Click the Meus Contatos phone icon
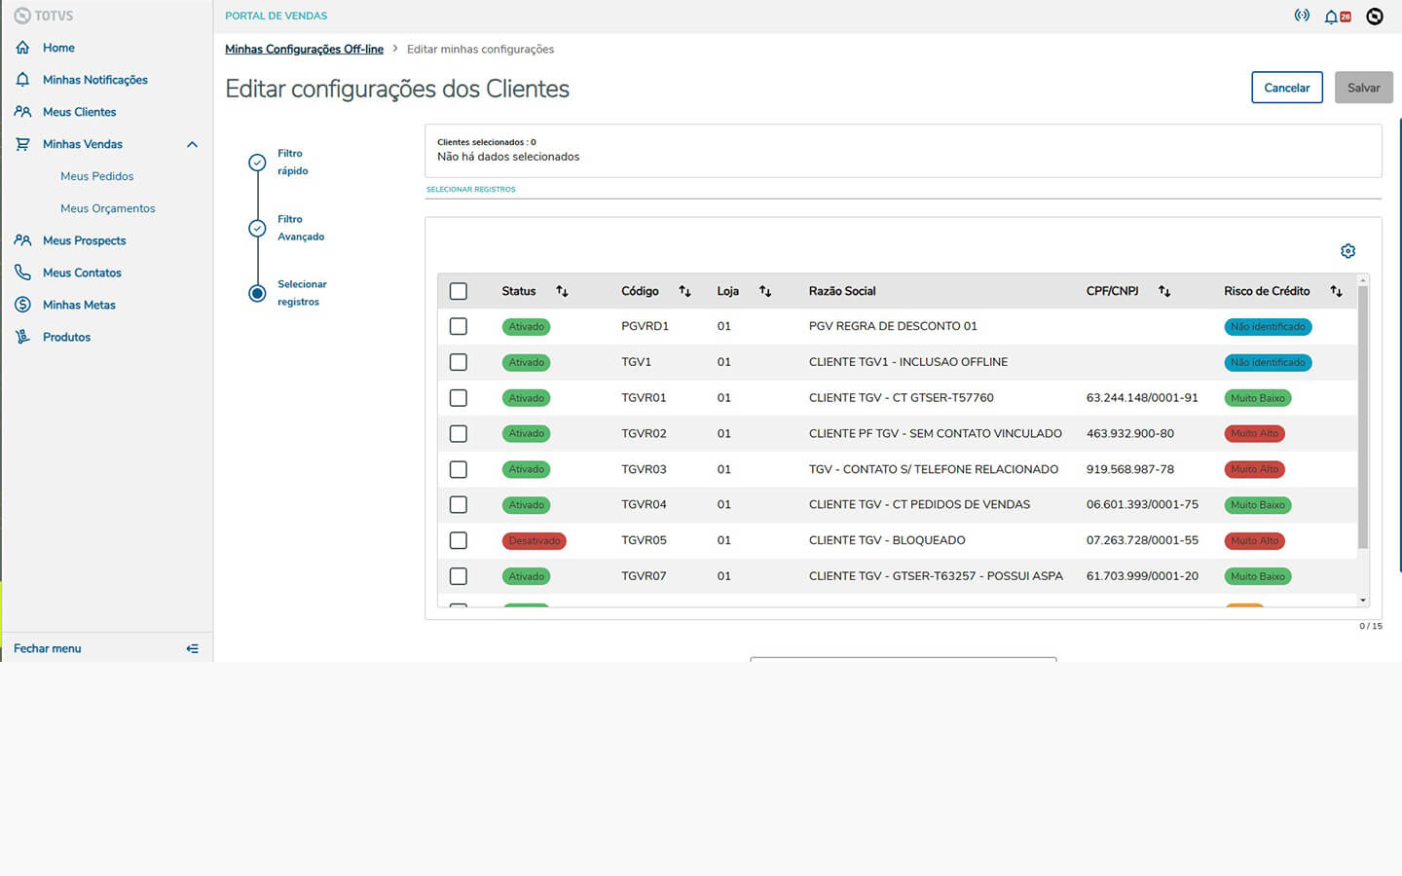 22,273
